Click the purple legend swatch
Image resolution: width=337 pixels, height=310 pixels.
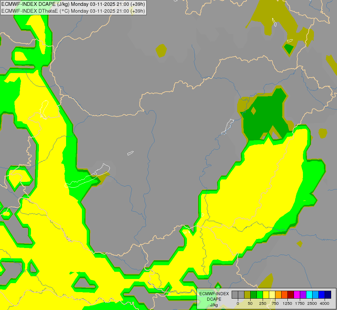point(303,294)
